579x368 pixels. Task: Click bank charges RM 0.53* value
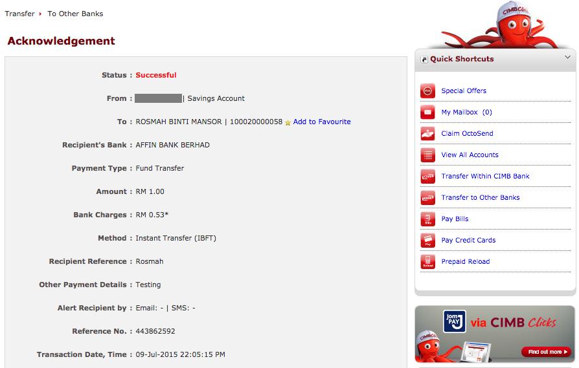(152, 215)
